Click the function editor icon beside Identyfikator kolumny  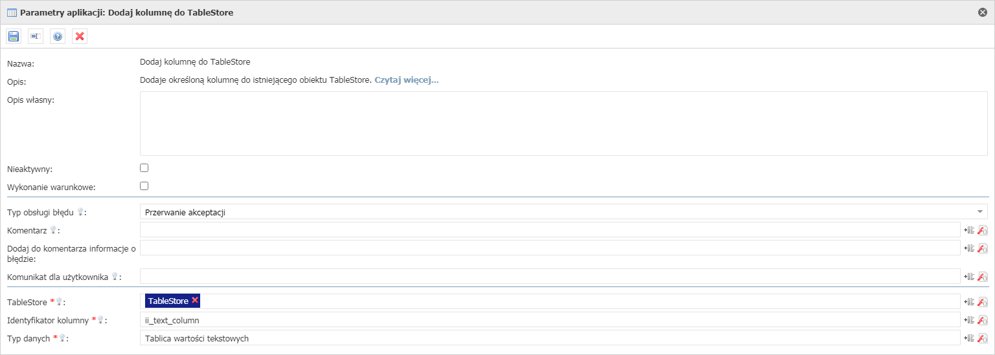(x=983, y=320)
